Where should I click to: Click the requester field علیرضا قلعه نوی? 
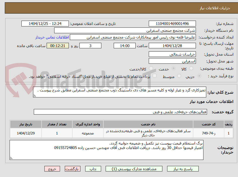133,37
